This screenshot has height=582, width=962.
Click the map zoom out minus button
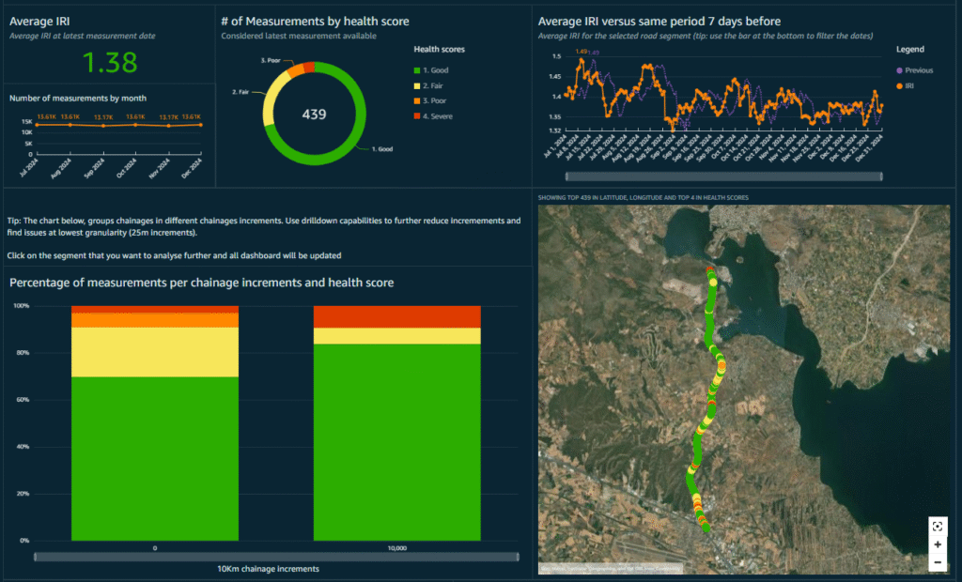tap(937, 562)
